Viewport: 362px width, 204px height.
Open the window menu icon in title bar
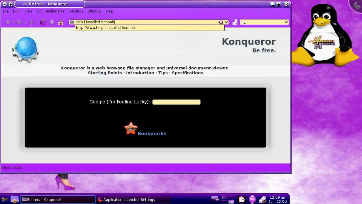point(5,4)
